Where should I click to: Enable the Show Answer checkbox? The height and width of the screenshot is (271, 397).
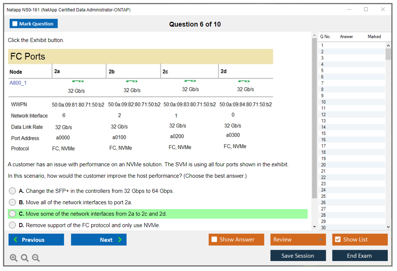click(215, 240)
